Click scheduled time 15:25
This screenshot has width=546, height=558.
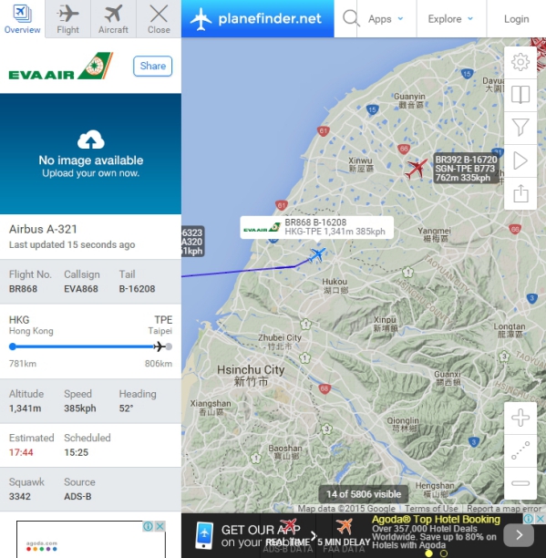(x=77, y=452)
